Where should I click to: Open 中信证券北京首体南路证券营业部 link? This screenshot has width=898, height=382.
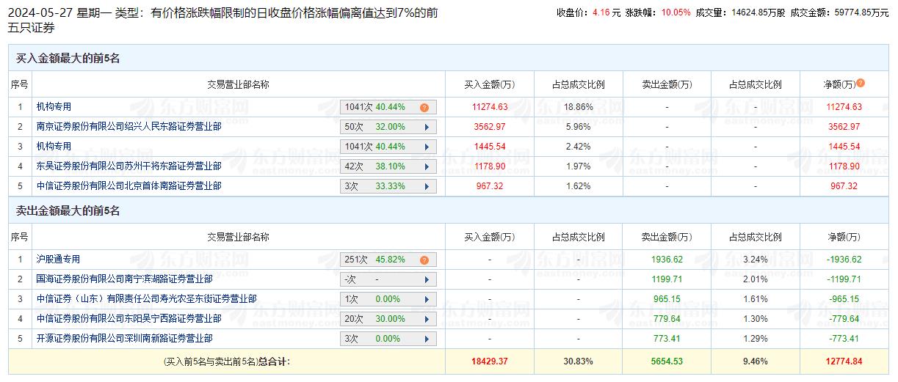128,186
